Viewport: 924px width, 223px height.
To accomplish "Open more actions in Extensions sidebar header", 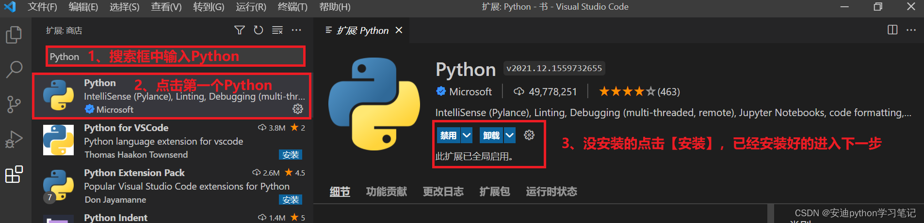I will click(296, 30).
